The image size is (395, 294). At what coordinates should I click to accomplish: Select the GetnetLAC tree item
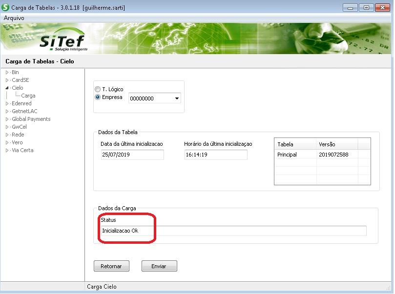tap(24, 111)
